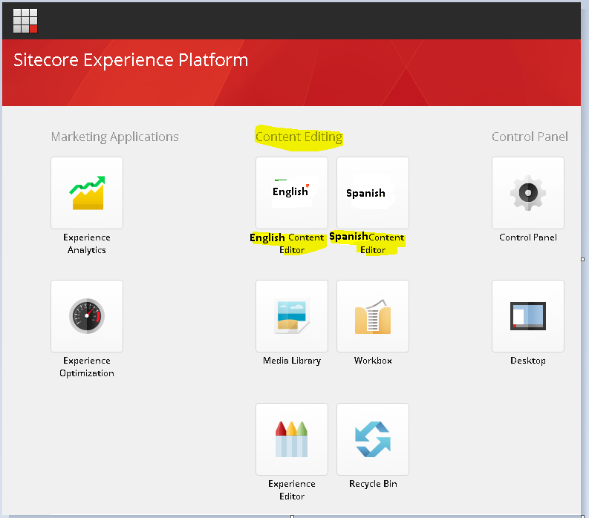The image size is (589, 518).
Task: Click the Control Panel section heading
Action: pyautogui.click(x=530, y=137)
